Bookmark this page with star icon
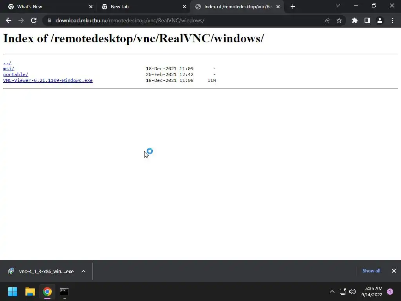The image size is (401, 301). 339,20
